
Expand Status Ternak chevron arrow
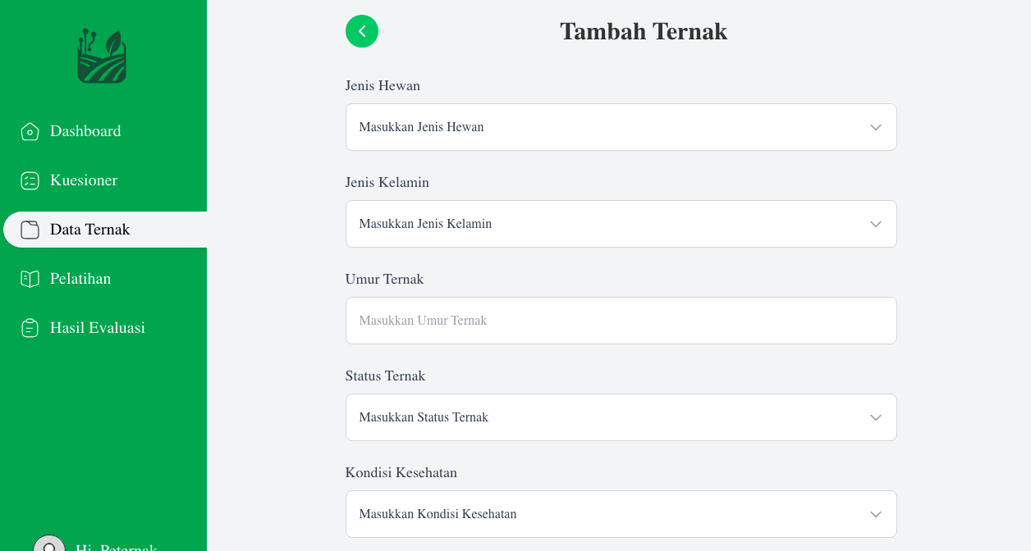(876, 417)
